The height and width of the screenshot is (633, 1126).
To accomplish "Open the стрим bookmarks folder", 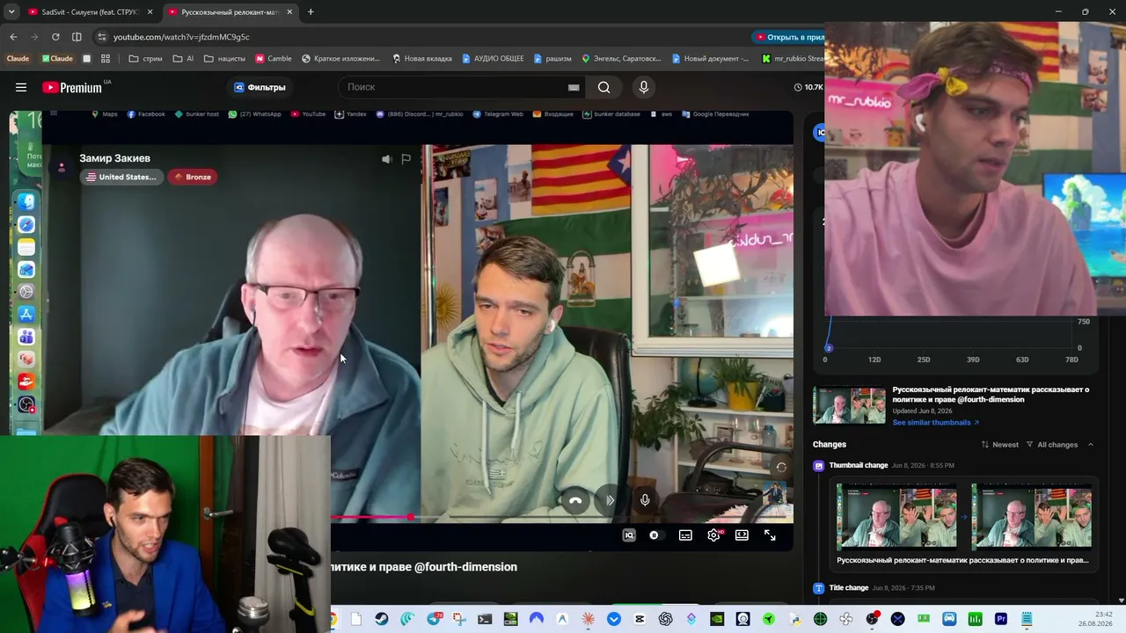I will [x=145, y=59].
